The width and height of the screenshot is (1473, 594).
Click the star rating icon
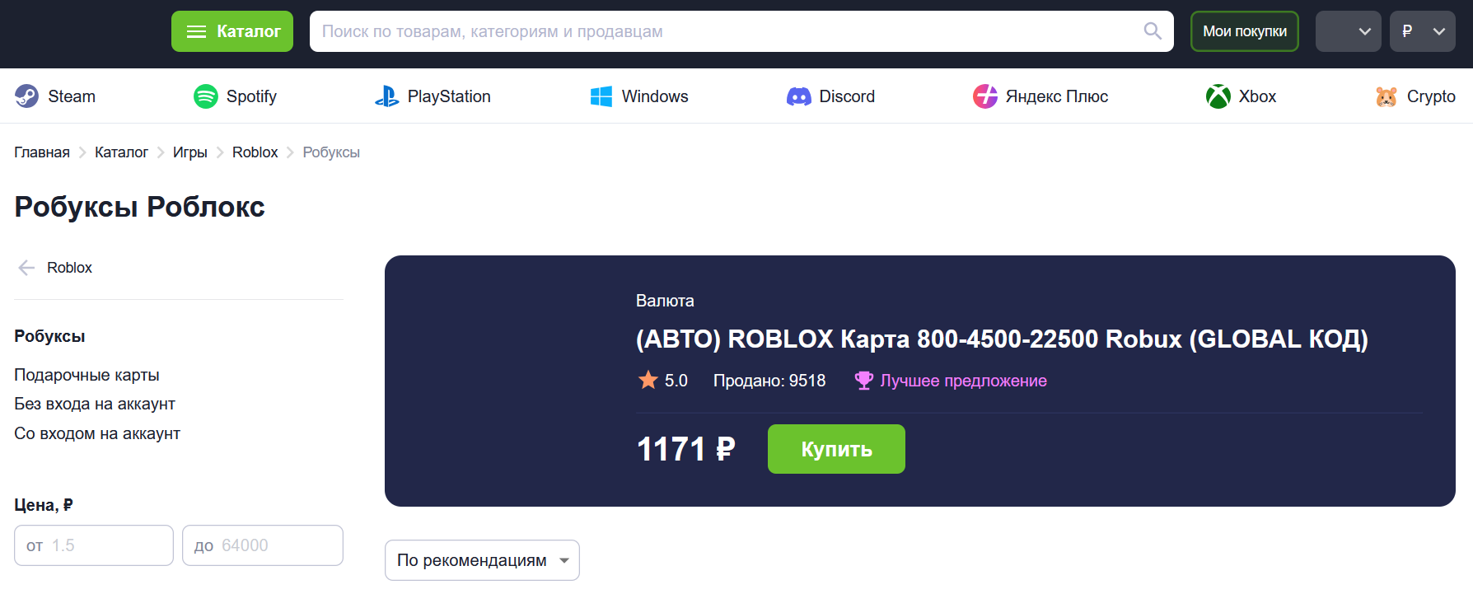(x=648, y=380)
